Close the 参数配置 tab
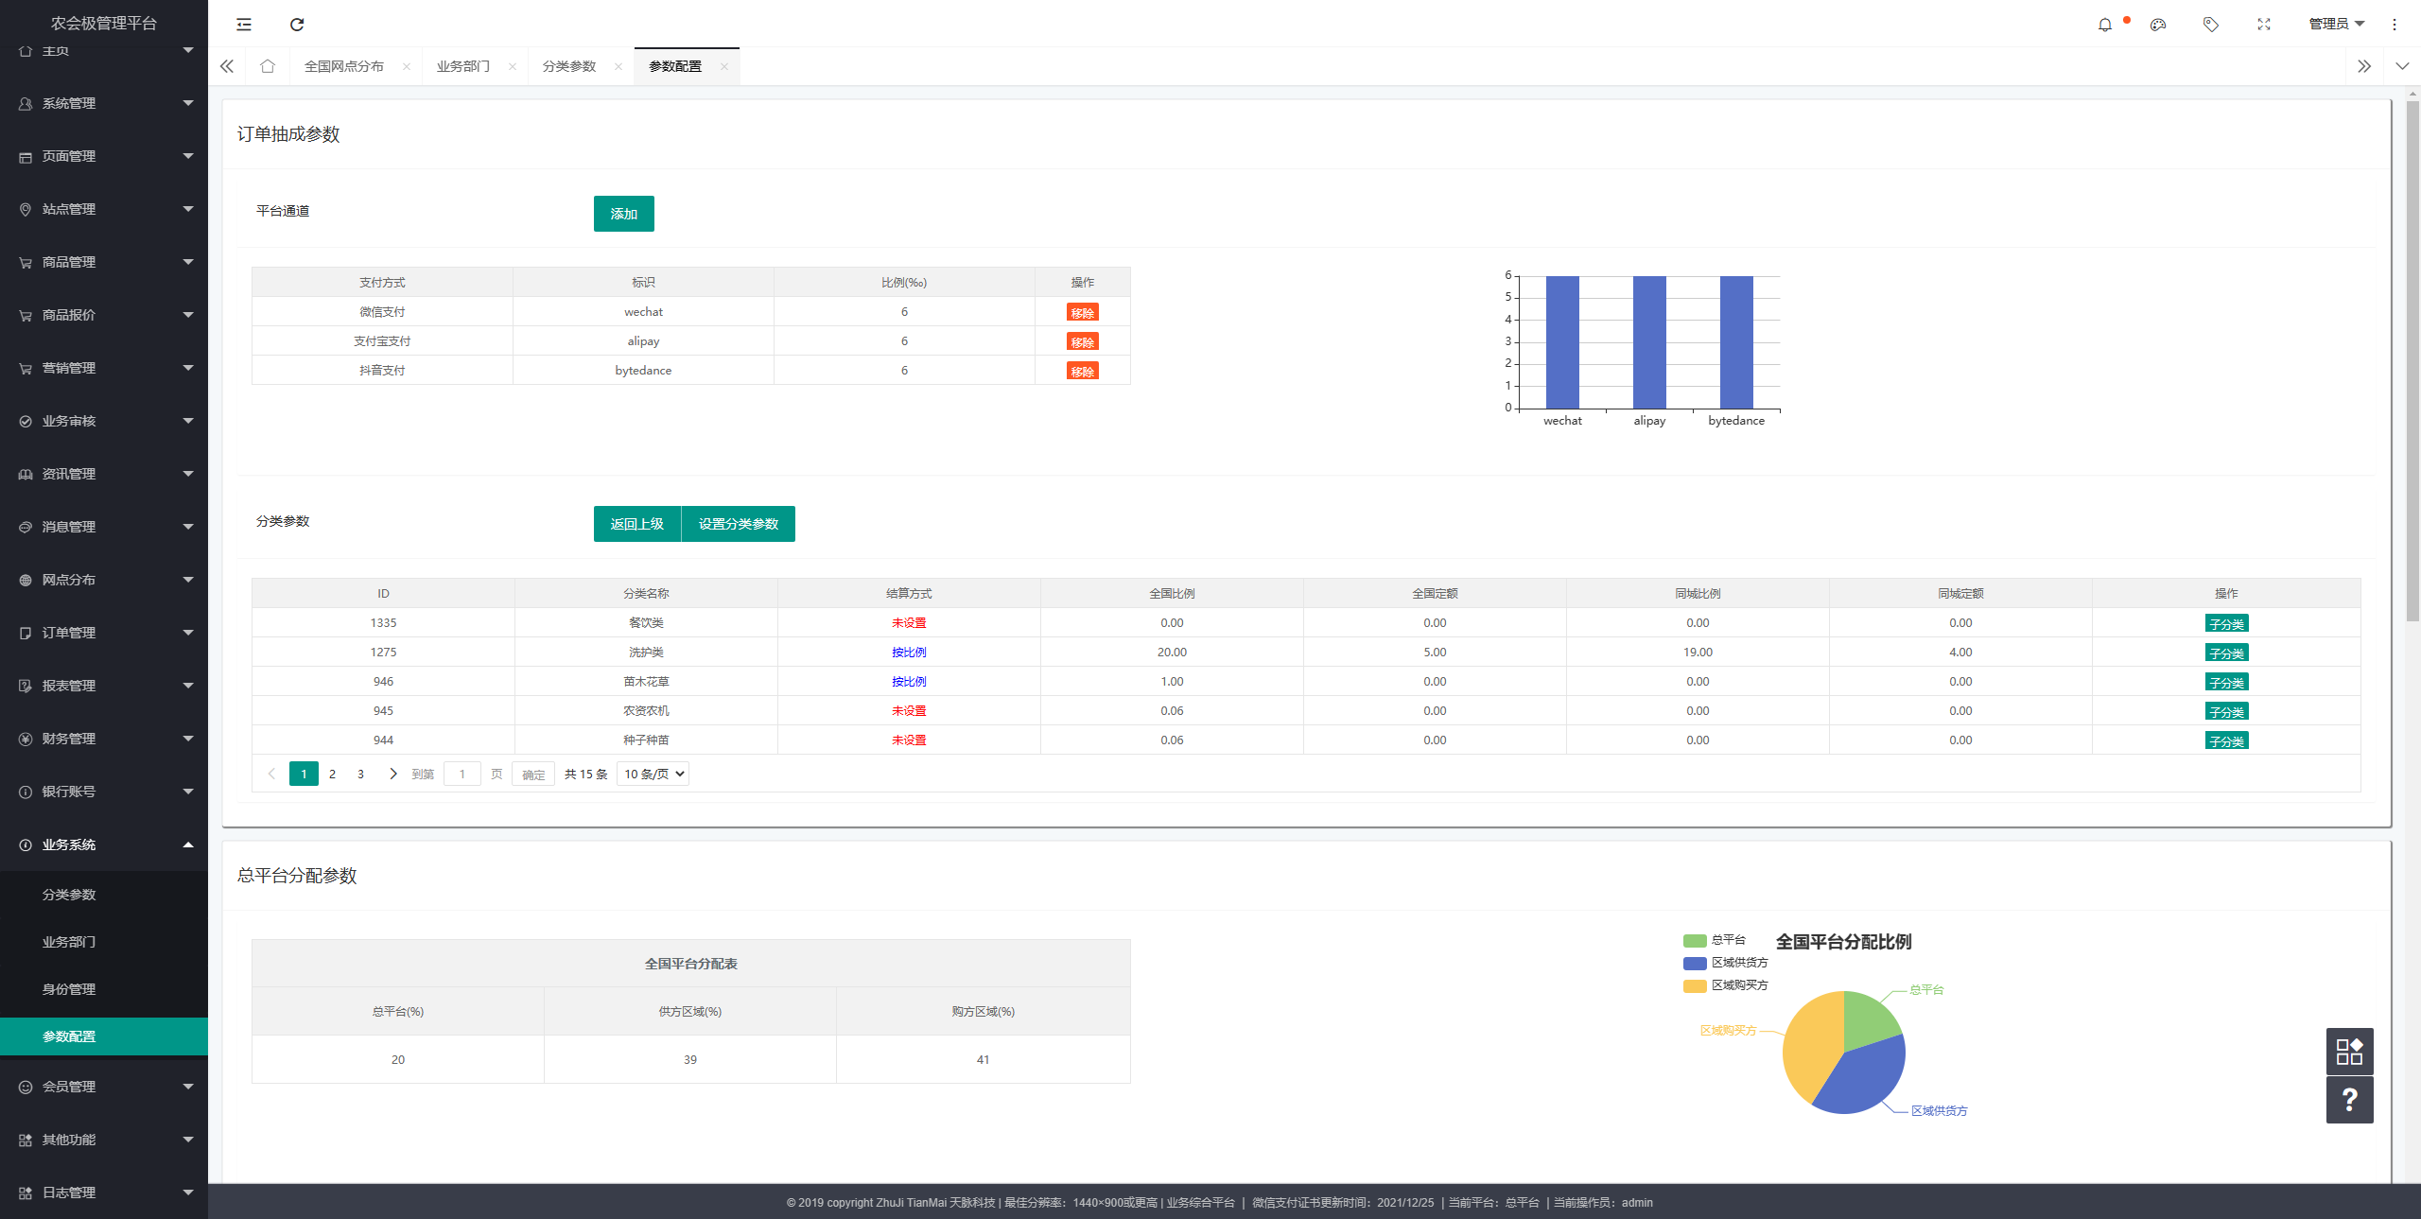Image resolution: width=2421 pixels, height=1219 pixels. (724, 66)
